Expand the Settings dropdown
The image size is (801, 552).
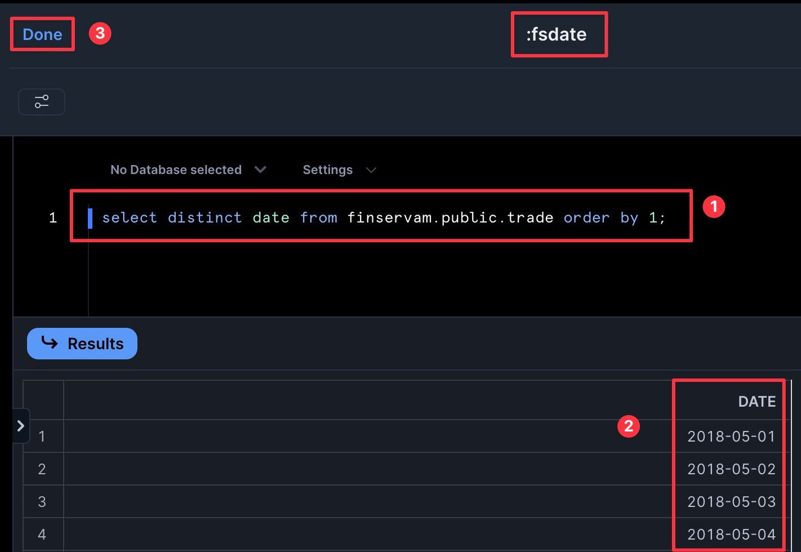click(x=339, y=170)
